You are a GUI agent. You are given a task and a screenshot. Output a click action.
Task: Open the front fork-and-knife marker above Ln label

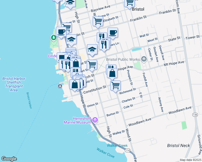tap(104, 45)
